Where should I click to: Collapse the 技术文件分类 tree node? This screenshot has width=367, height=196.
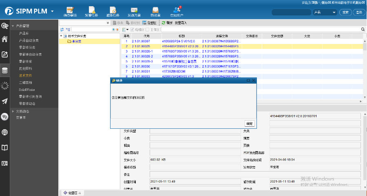(x=61, y=36)
